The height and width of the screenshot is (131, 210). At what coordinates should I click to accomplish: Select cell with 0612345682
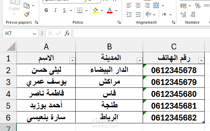[174, 117]
